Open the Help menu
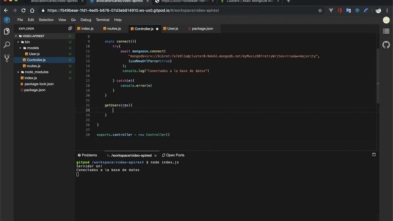Screen dimensions: 393x221 [117, 20]
